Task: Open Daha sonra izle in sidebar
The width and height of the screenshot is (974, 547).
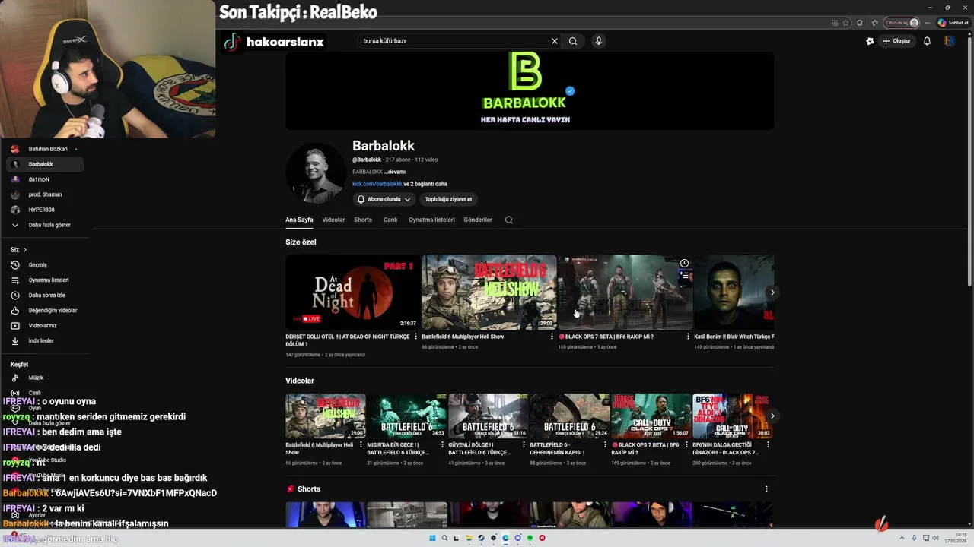Action: pos(44,296)
